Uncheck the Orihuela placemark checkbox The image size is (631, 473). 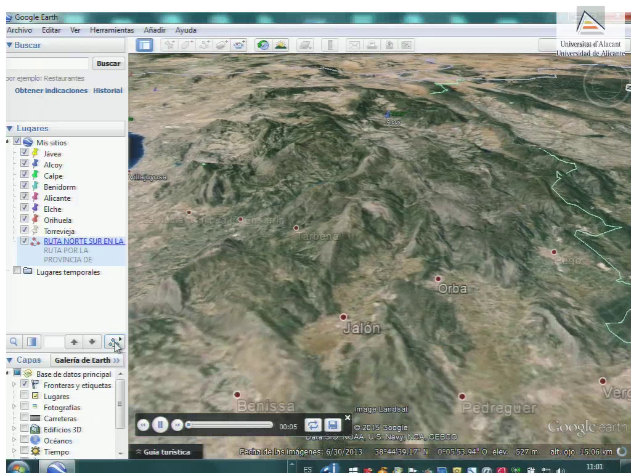[24, 219]
